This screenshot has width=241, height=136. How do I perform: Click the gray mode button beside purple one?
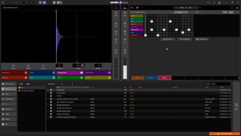40,3
